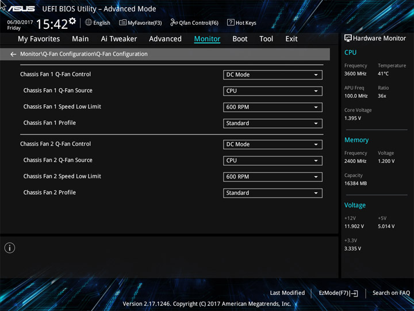The height and width of the screenshot is (311, 414).
Task: Click the Chassis Fan 1 Q-Fan Source label
Action: pyautogui.click(x=58, y=90)
